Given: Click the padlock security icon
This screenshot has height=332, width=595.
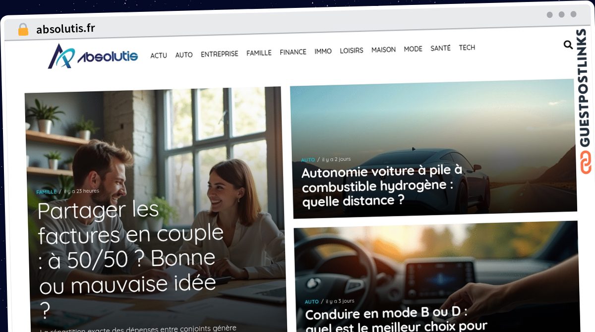Looking at the screenshot, I should point(23,29).
